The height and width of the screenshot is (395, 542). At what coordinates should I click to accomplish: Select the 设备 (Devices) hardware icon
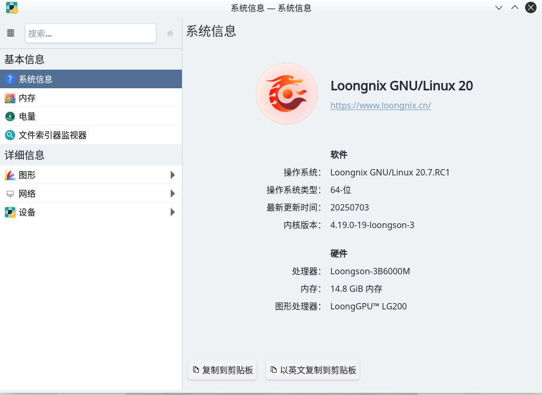click(9, 212)
